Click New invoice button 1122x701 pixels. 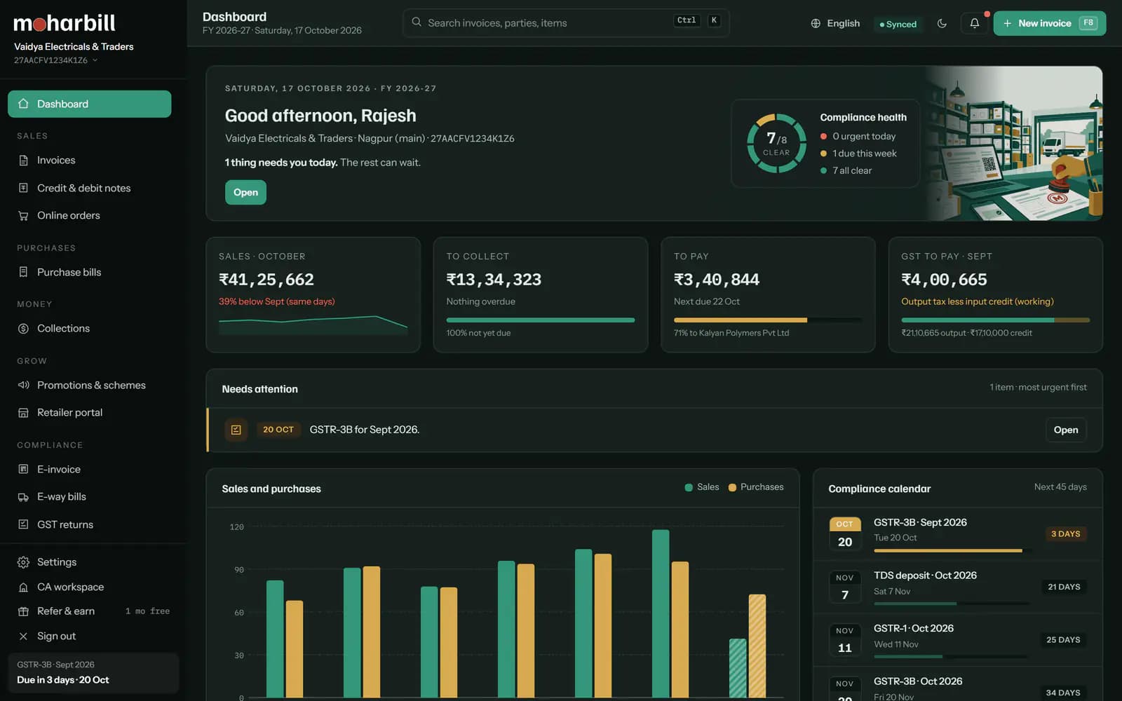pyautogui.click(x=1049, y=23)
